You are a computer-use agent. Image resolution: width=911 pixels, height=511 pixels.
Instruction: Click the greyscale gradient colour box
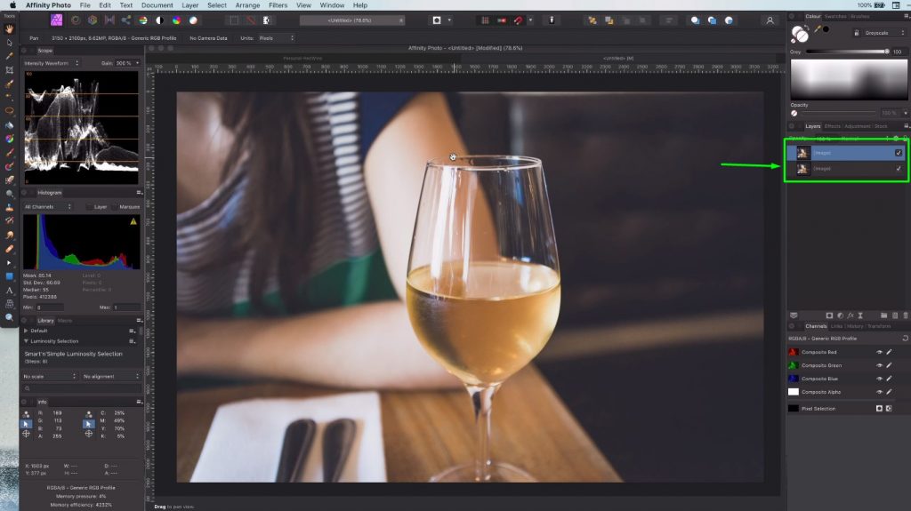[848, 79]
